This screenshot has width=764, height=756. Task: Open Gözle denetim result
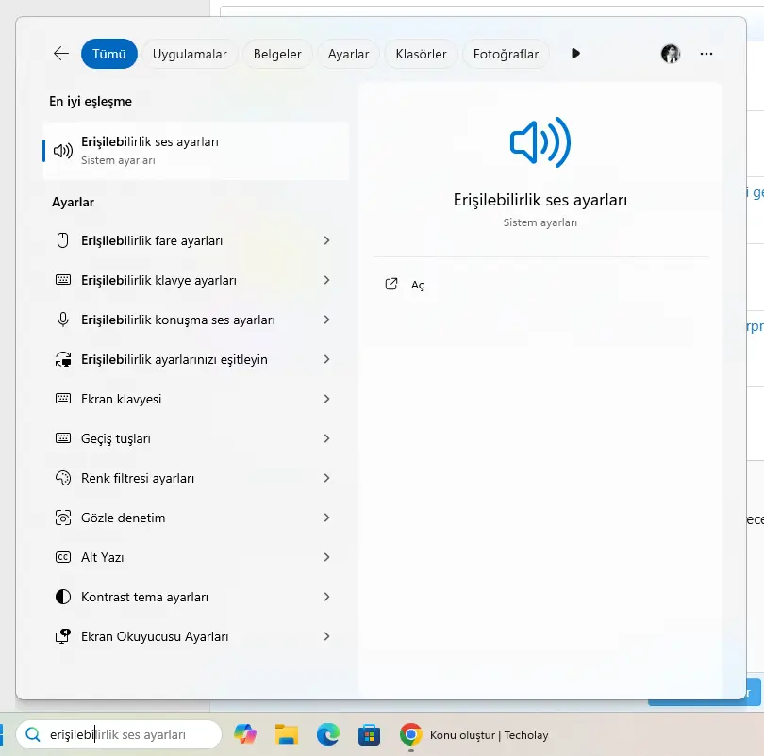pos(196,518)
